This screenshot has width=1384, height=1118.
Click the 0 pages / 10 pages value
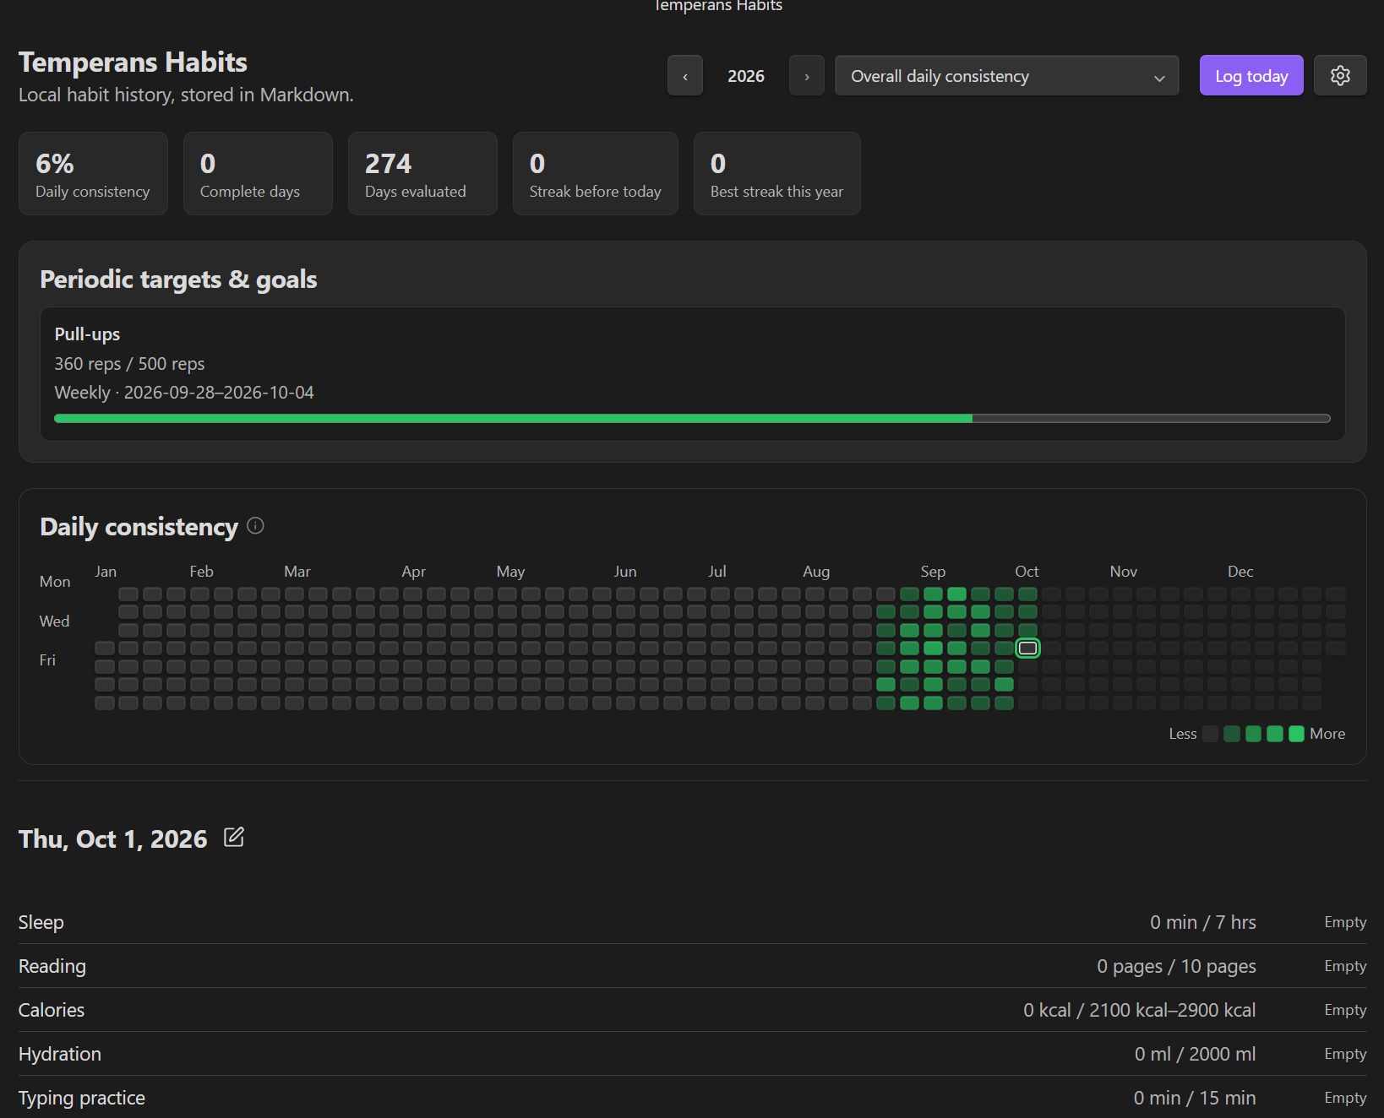[1176, 966]
